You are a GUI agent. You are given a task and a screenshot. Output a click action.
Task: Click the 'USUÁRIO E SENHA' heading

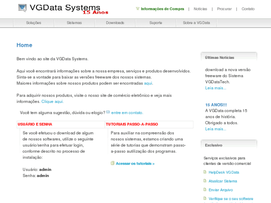click(35, 124)
